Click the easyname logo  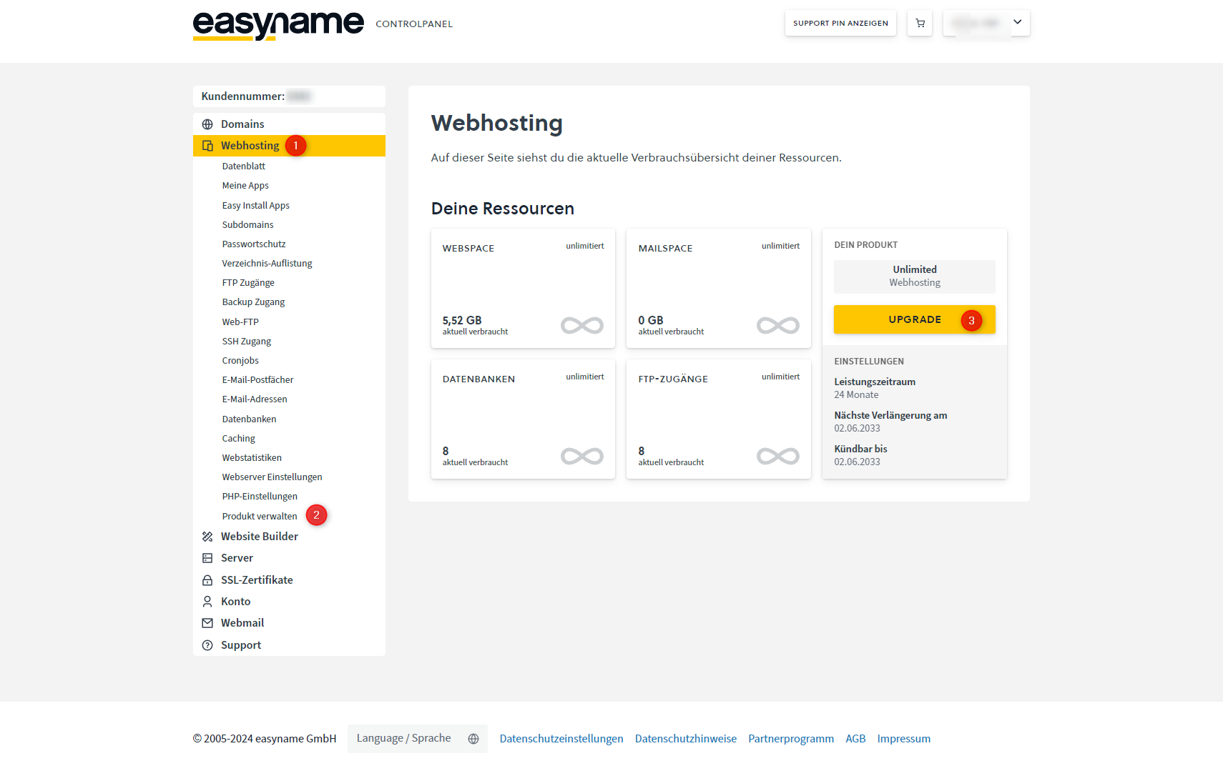pyautogui.click(x=278, y=25)
